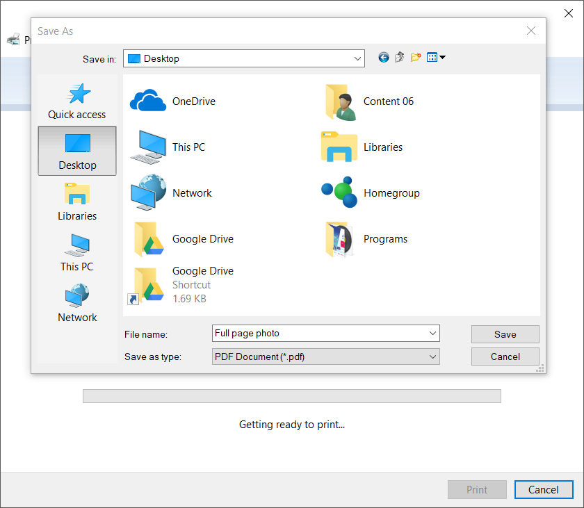Image resolution: width=584 pixels, height=508 pixels.
Task: Open the View Menu icon
Action: tap(432, 57)
